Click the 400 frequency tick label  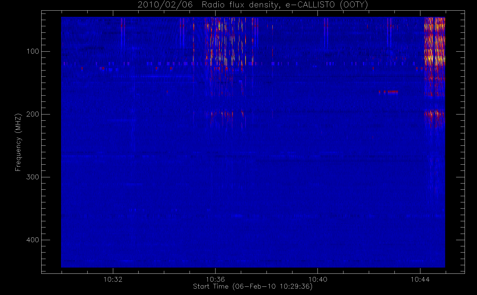33,240
